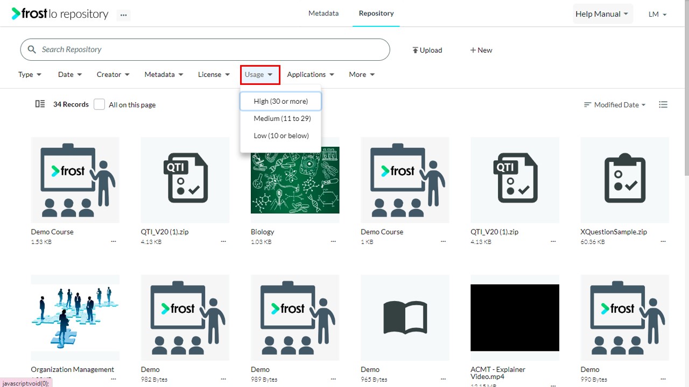
Task: Expand the Date filter dropdown
Action: pos(70,75)
